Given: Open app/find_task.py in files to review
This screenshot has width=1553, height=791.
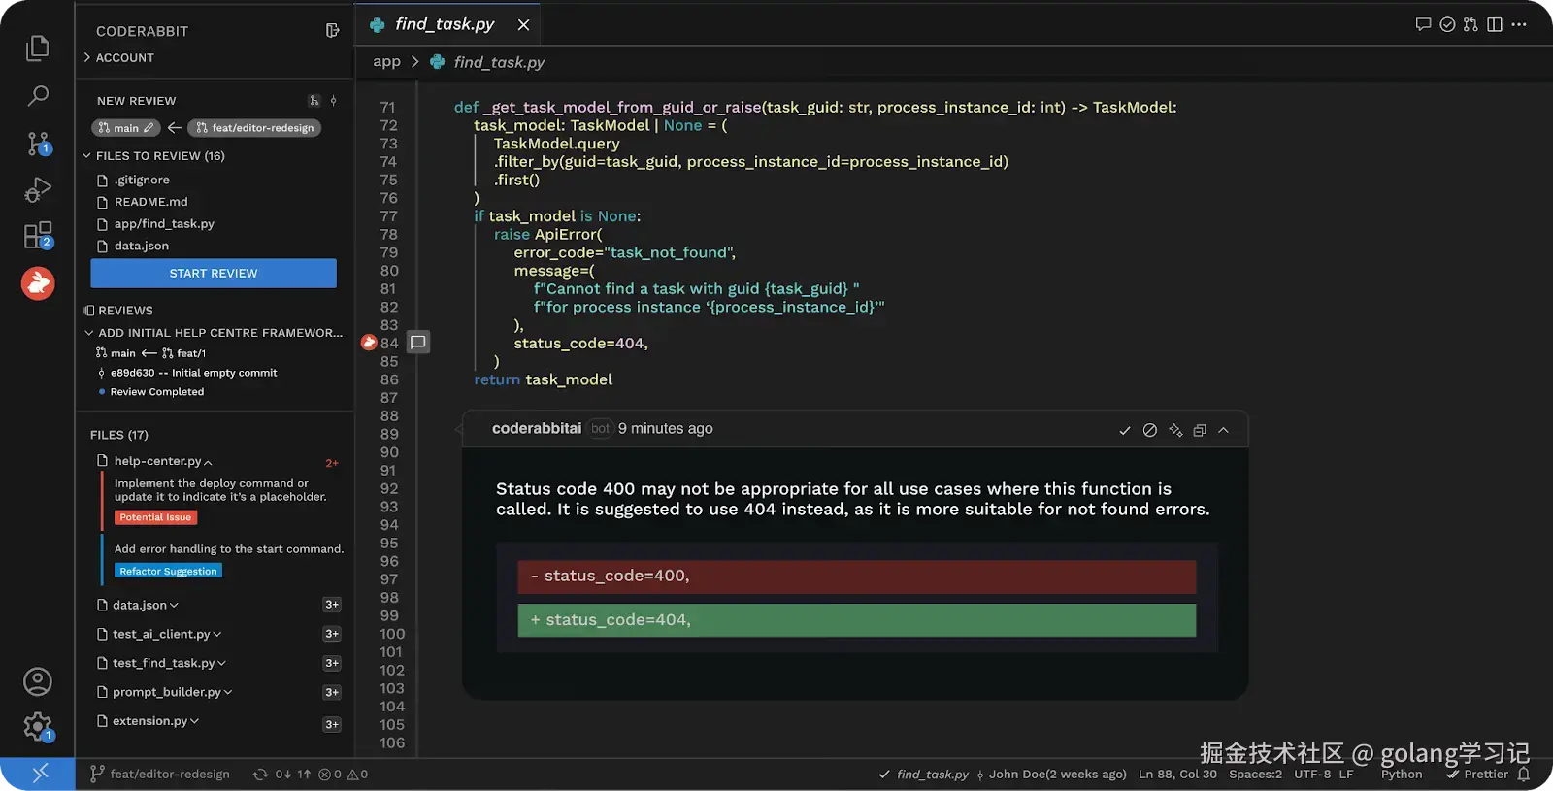Looking at the screenshot, I should [x=163, y=224].
